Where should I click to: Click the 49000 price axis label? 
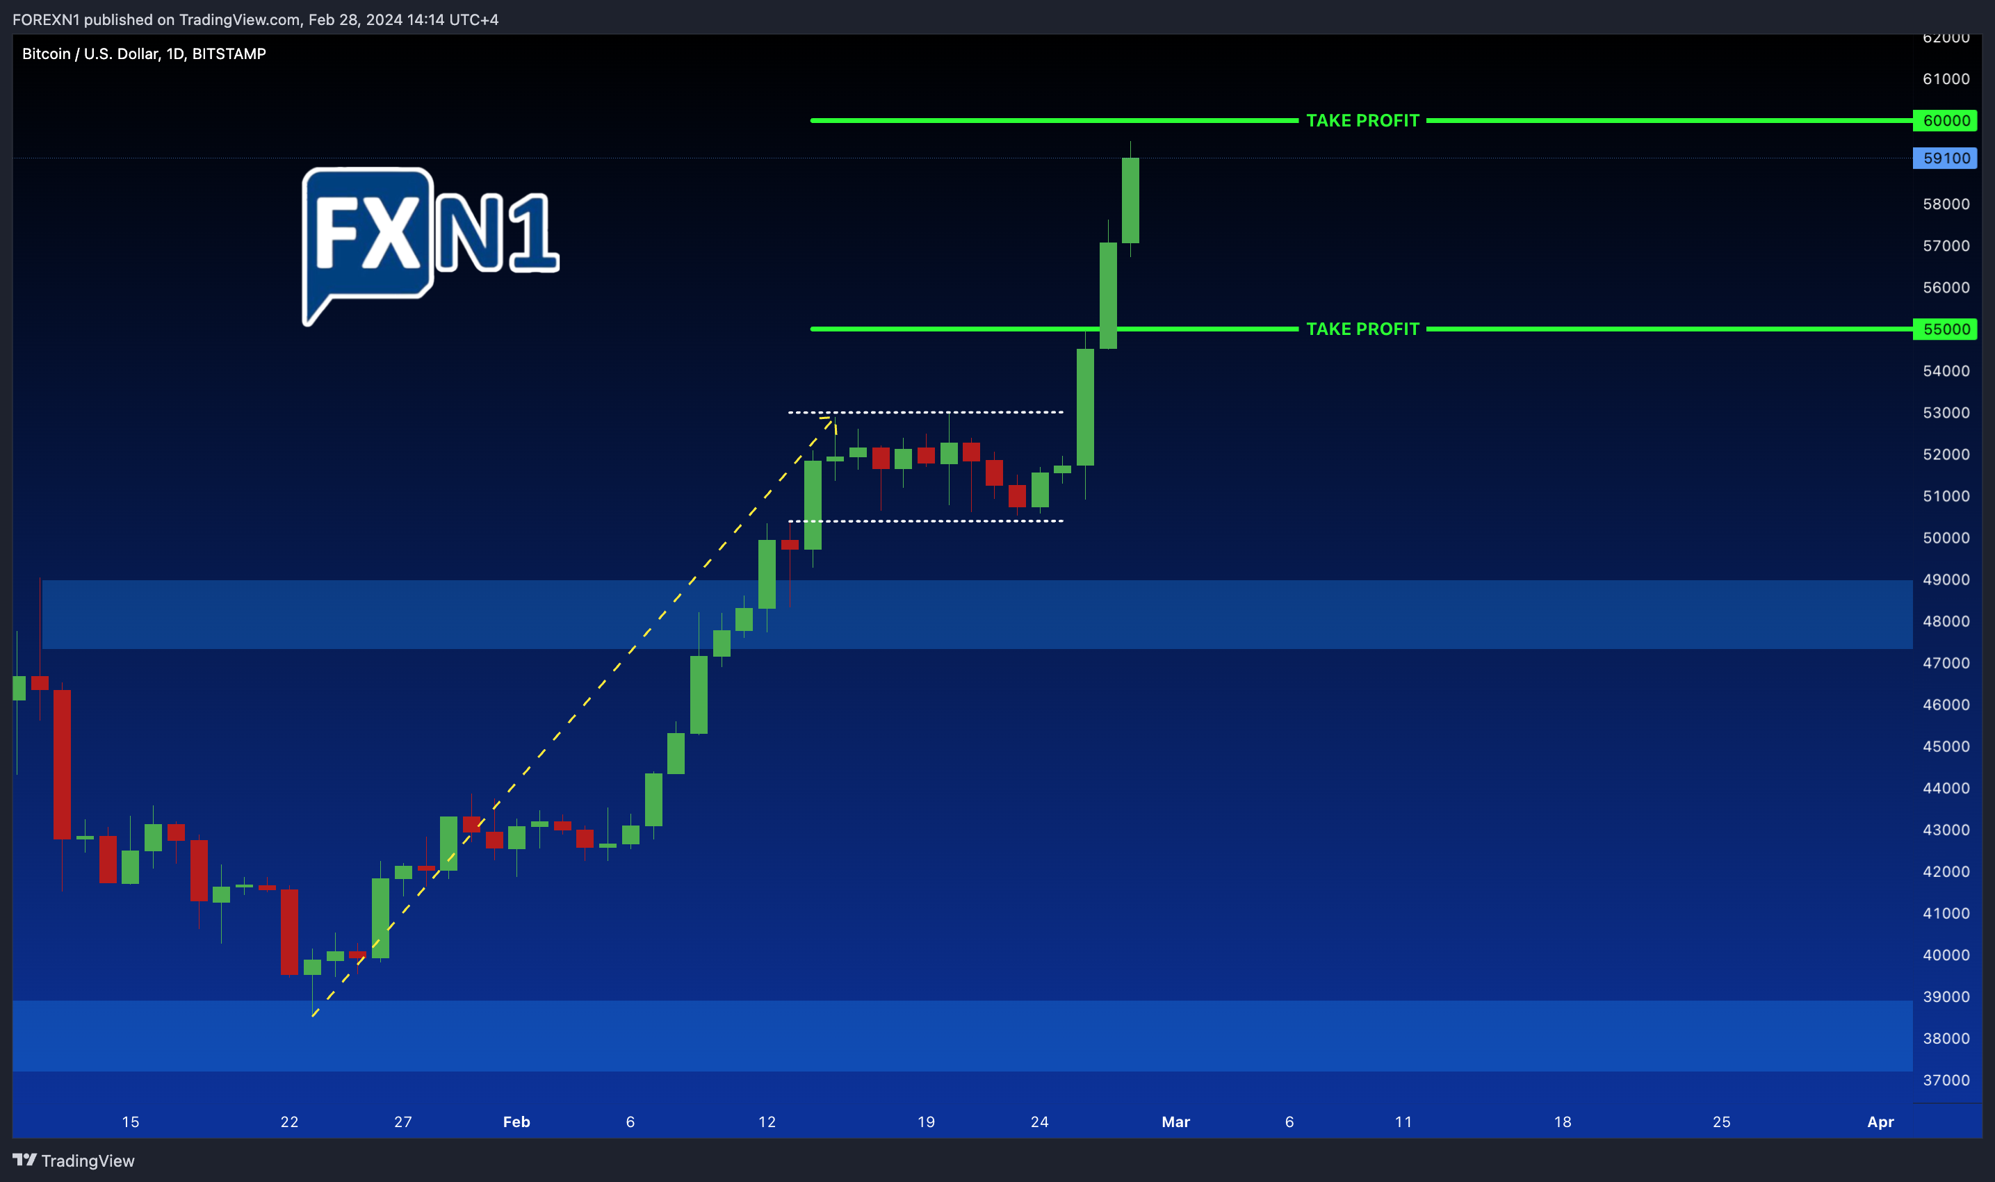coord(1946,579)
